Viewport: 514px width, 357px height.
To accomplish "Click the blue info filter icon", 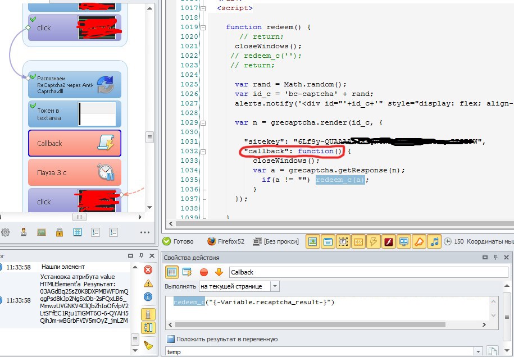I will 148,296.
